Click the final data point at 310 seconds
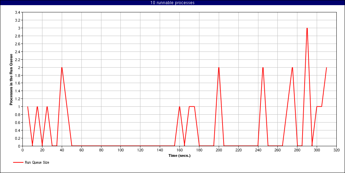Image resolution: width=345 pixels, height=173 pixels. [x=326, y=67]
